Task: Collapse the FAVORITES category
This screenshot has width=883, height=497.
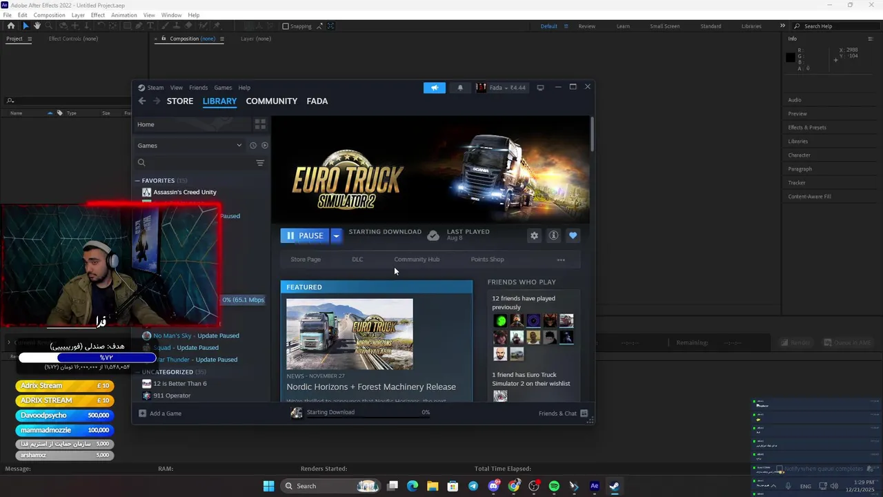Action: coord(137,181)
